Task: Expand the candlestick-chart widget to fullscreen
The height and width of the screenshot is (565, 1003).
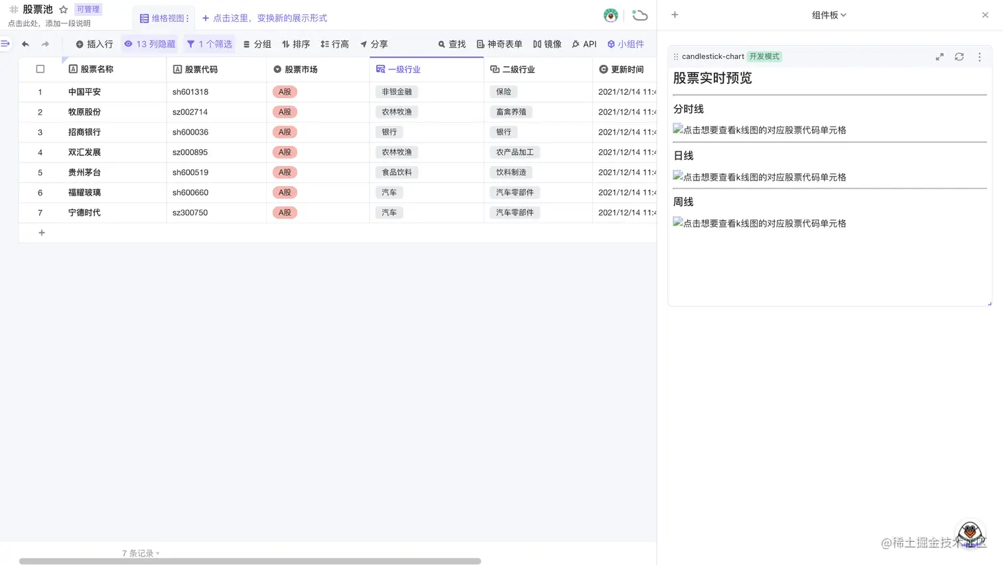Action: pos(939,57)
